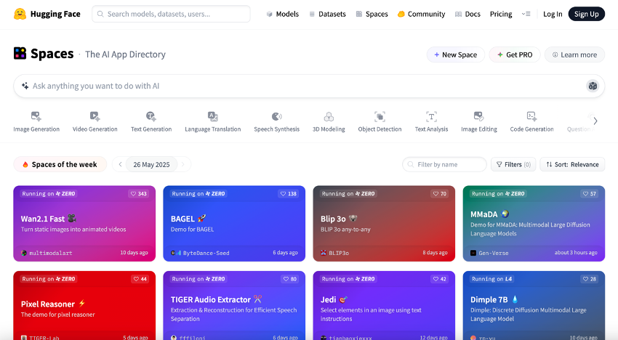Open the Learn more link
This screenshot has width=618, height=340.
[574, 54]
